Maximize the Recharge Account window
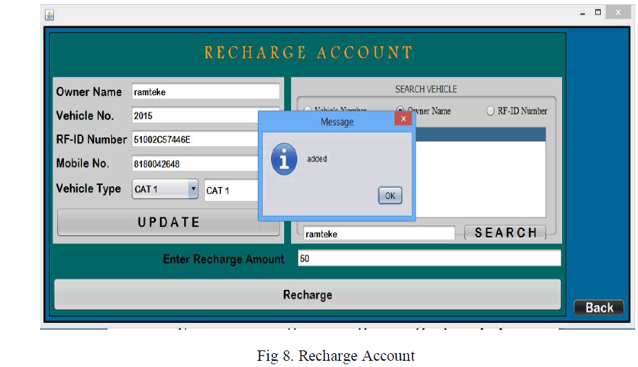Screen dimensions: 638x367 pos(597,12)
